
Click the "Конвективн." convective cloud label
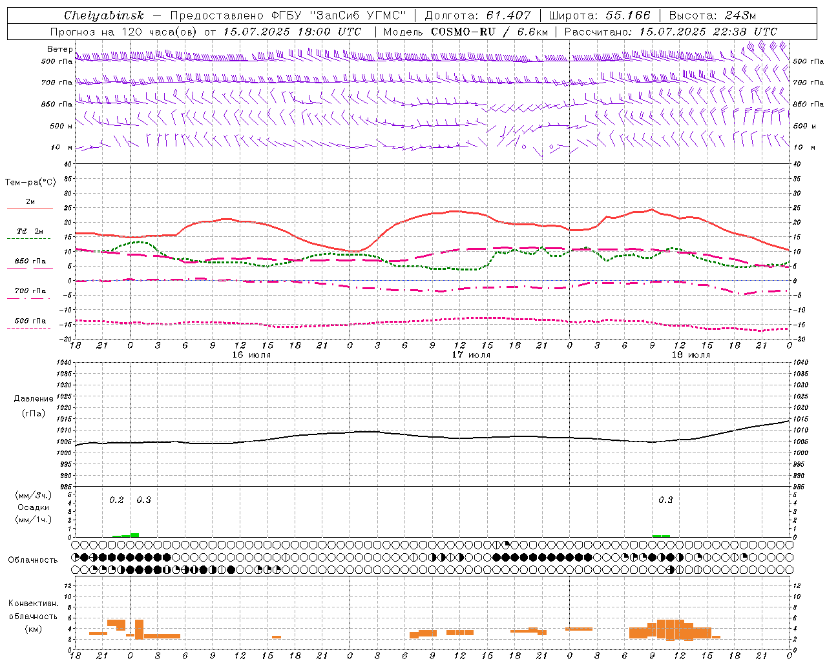(x=34, y=604)
